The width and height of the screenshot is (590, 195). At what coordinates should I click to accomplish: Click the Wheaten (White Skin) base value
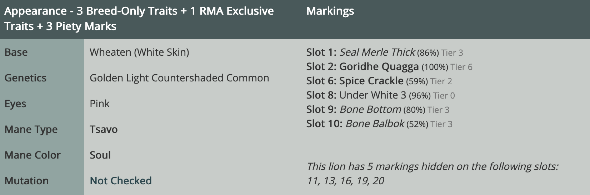click(x=139, y=52)
